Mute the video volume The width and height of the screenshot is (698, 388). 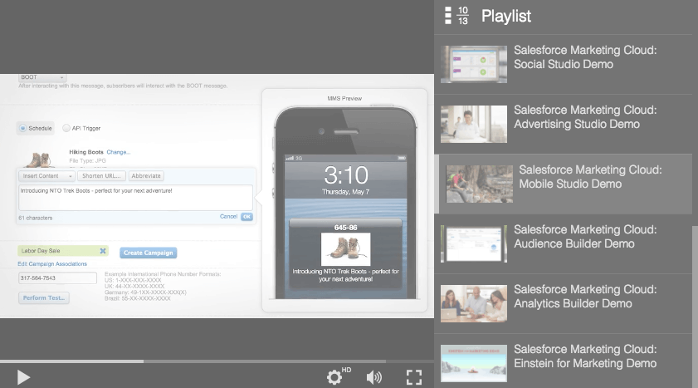click(374, 377)
